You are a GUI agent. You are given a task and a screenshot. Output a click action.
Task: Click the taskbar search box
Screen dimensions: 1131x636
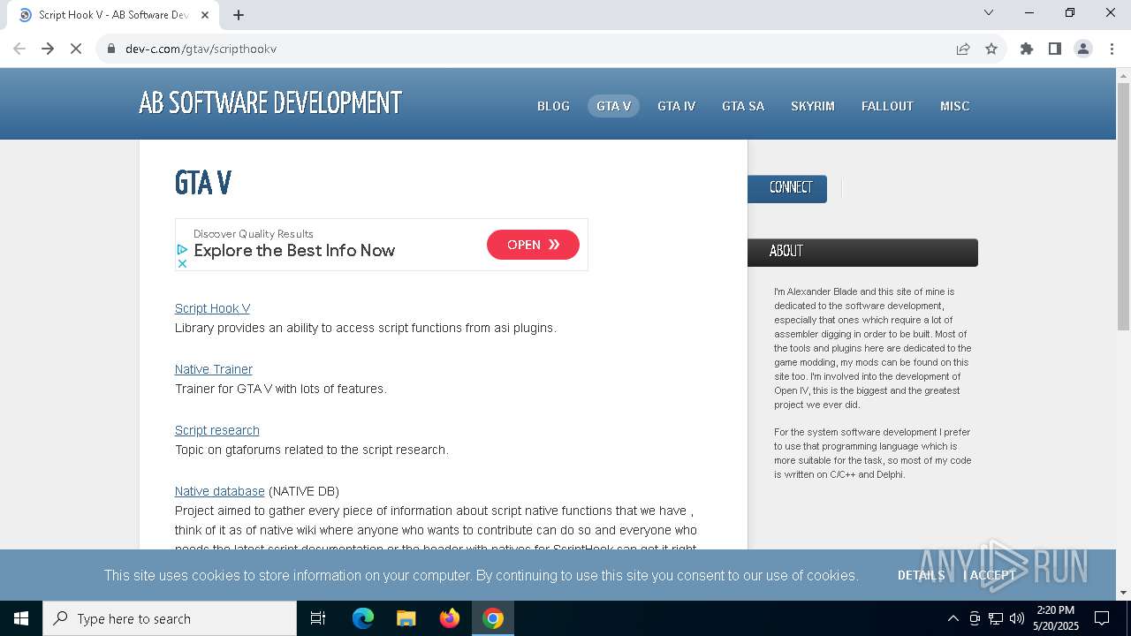[170, 618]
